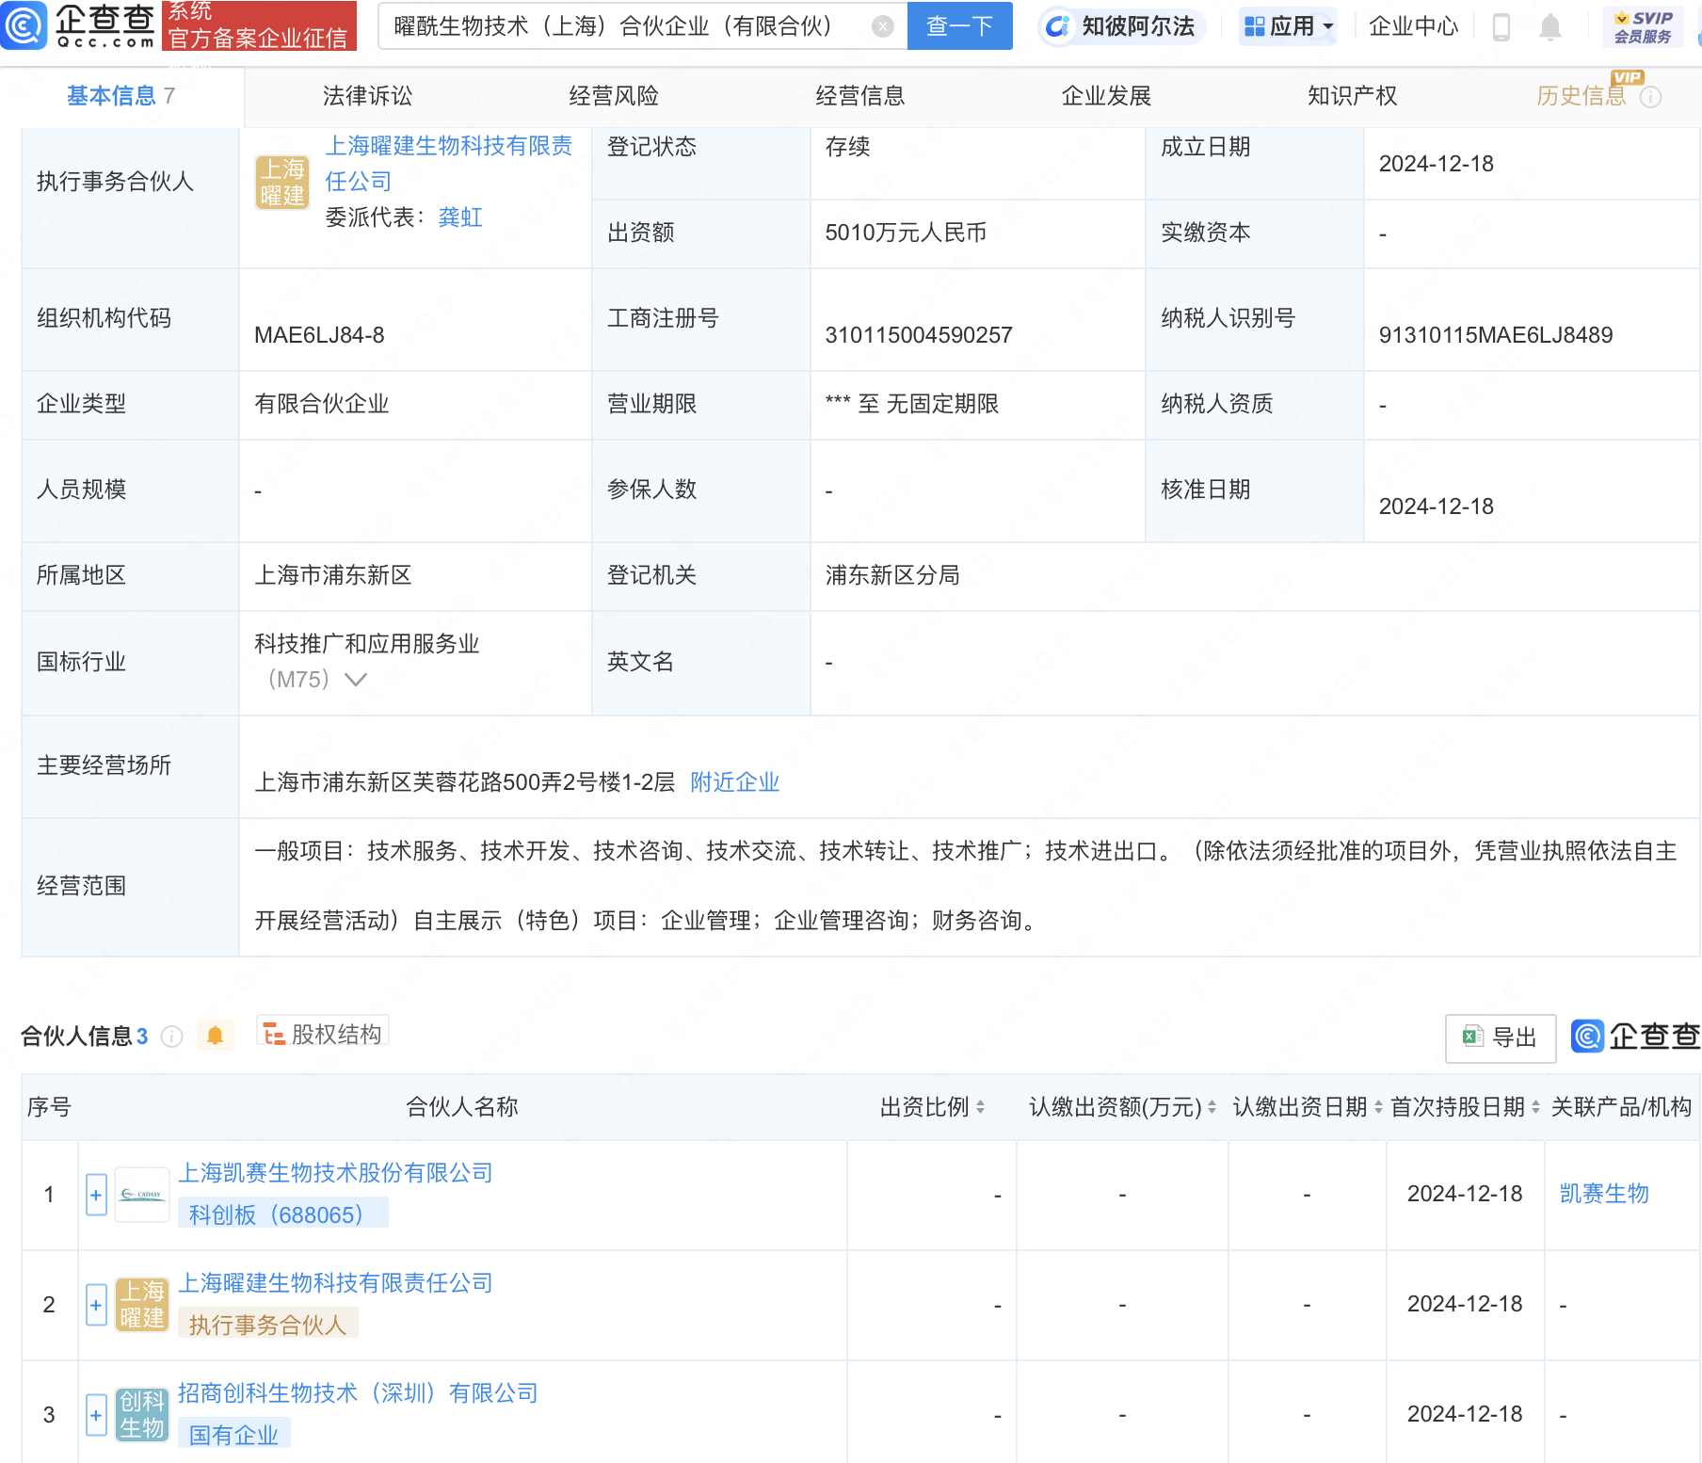This screenshot has width=1702, height=1463.
Task: Click the 合伙人名称 column header
Action: [x=461, y=1107]
